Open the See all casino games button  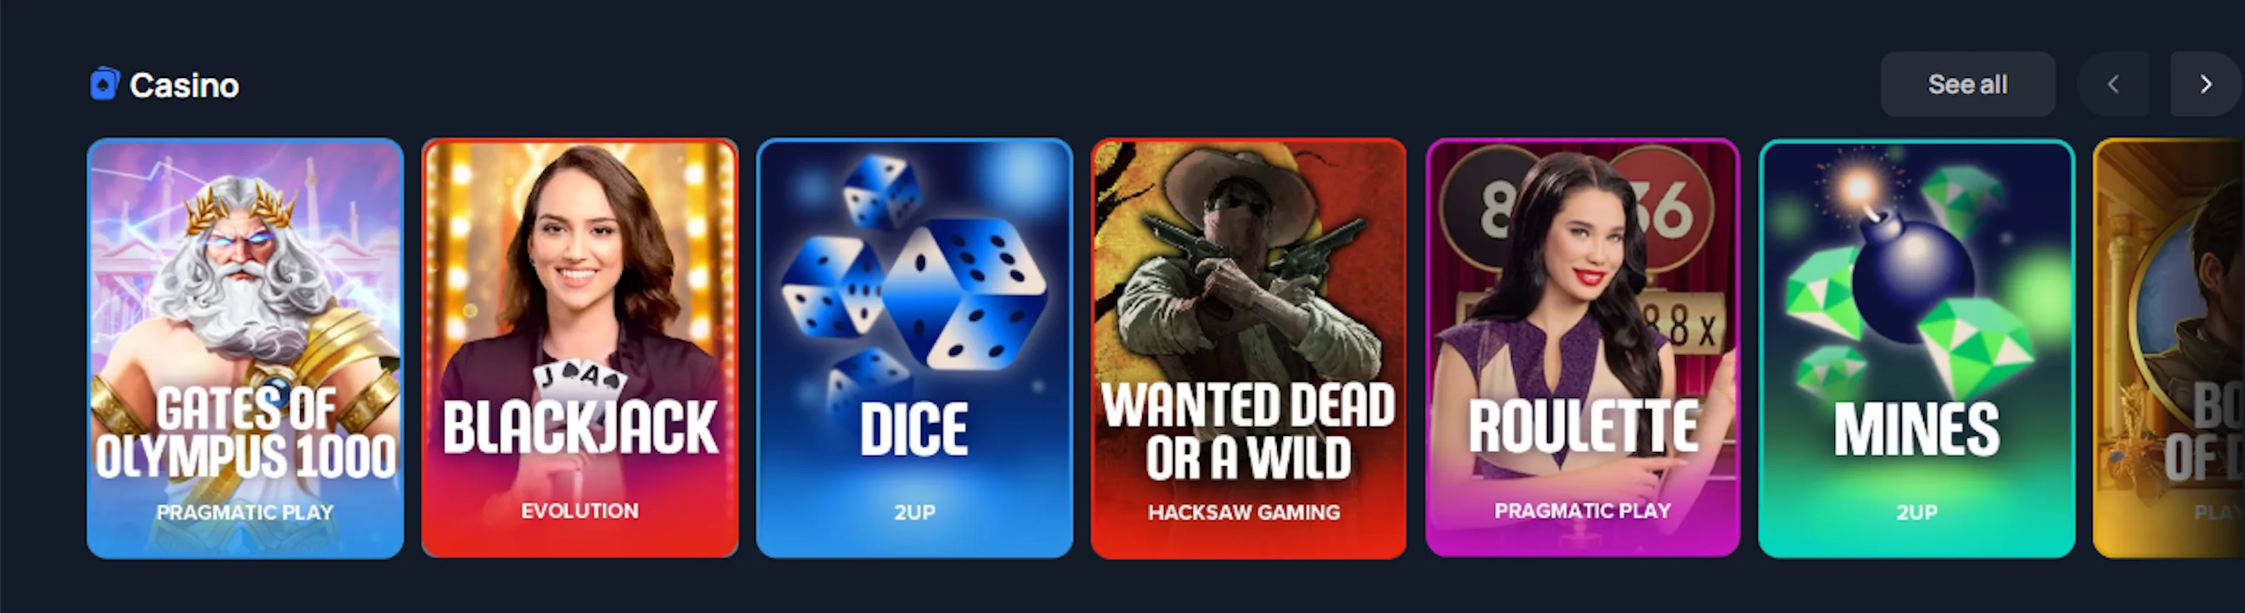tap(1967, 84)
